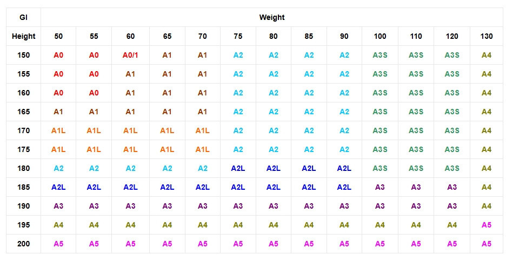Select the 100 weight column header
The height and width of the screenshot is (262, 506).
pyautogui.click(x=380, y=36)
